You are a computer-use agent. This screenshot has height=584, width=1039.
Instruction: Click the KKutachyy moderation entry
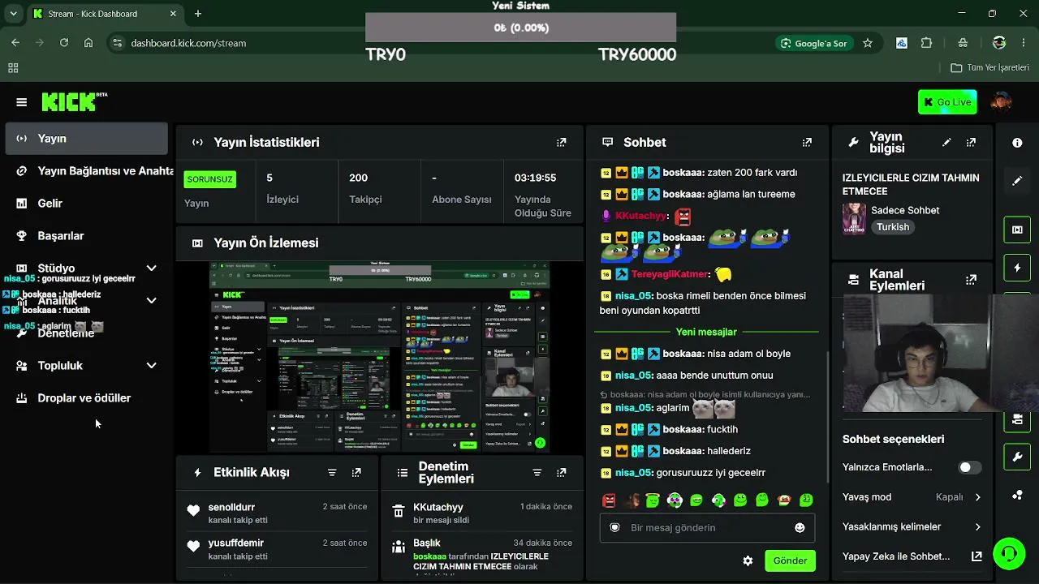coord(481,513)
